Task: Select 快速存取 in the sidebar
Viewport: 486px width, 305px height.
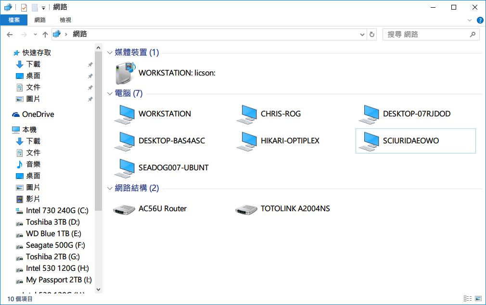Action: pyautogui.click(x=32, y=53)
